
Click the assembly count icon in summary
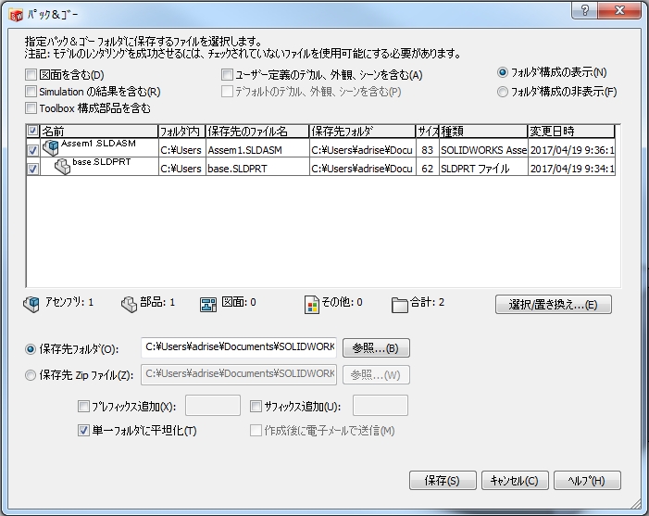pos(31,303)
